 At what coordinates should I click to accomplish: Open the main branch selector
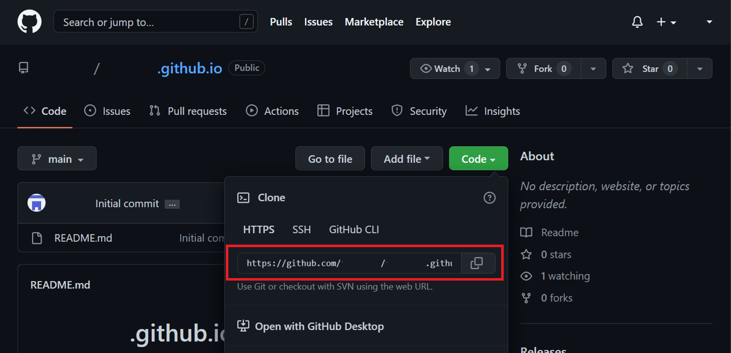coord(57,158)
